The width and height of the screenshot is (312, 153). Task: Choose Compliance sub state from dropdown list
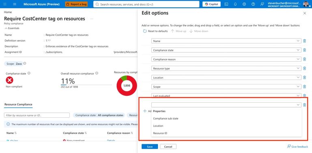coord(226,119)
